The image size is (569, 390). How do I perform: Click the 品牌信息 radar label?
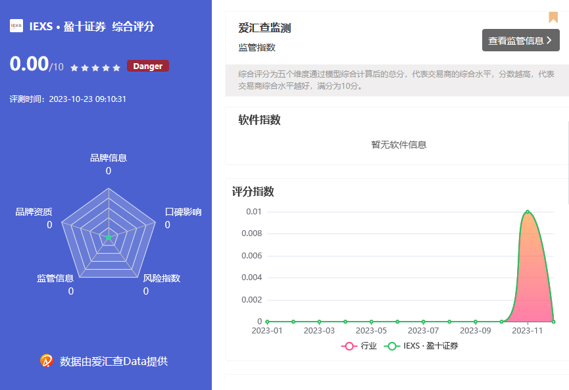108,158
